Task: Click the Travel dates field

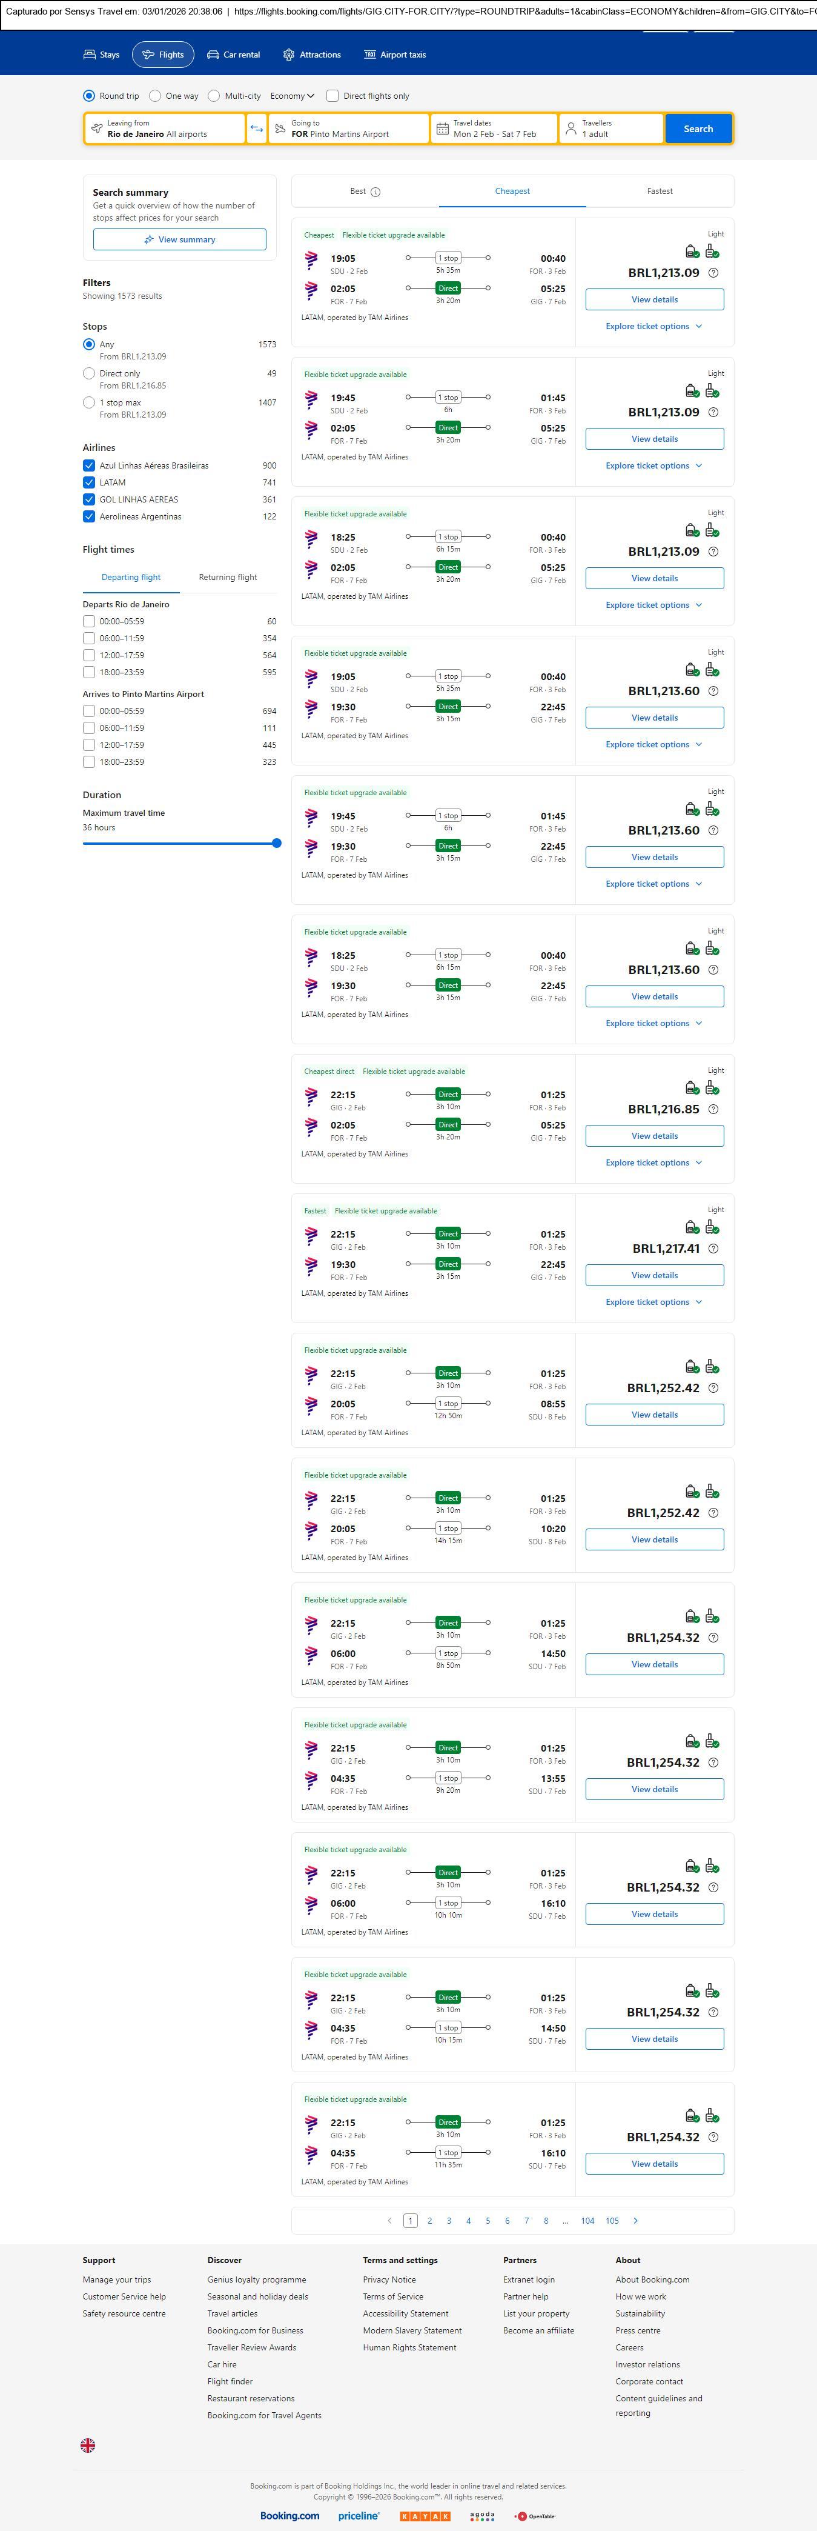Action: [x=494, y=128]
